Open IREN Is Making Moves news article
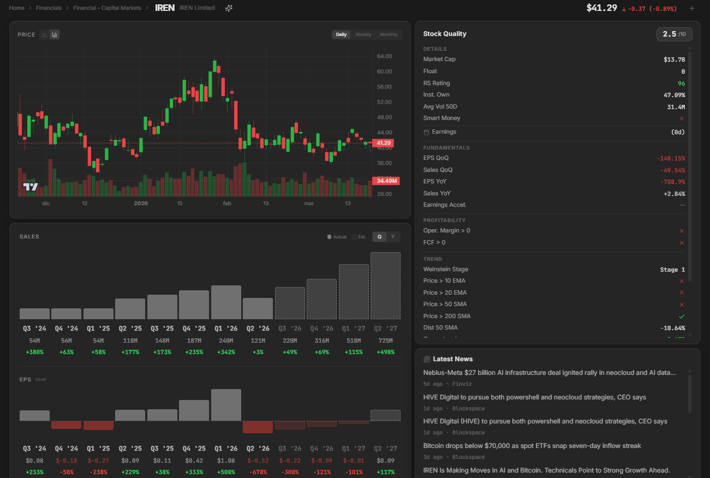 [546, 470]
